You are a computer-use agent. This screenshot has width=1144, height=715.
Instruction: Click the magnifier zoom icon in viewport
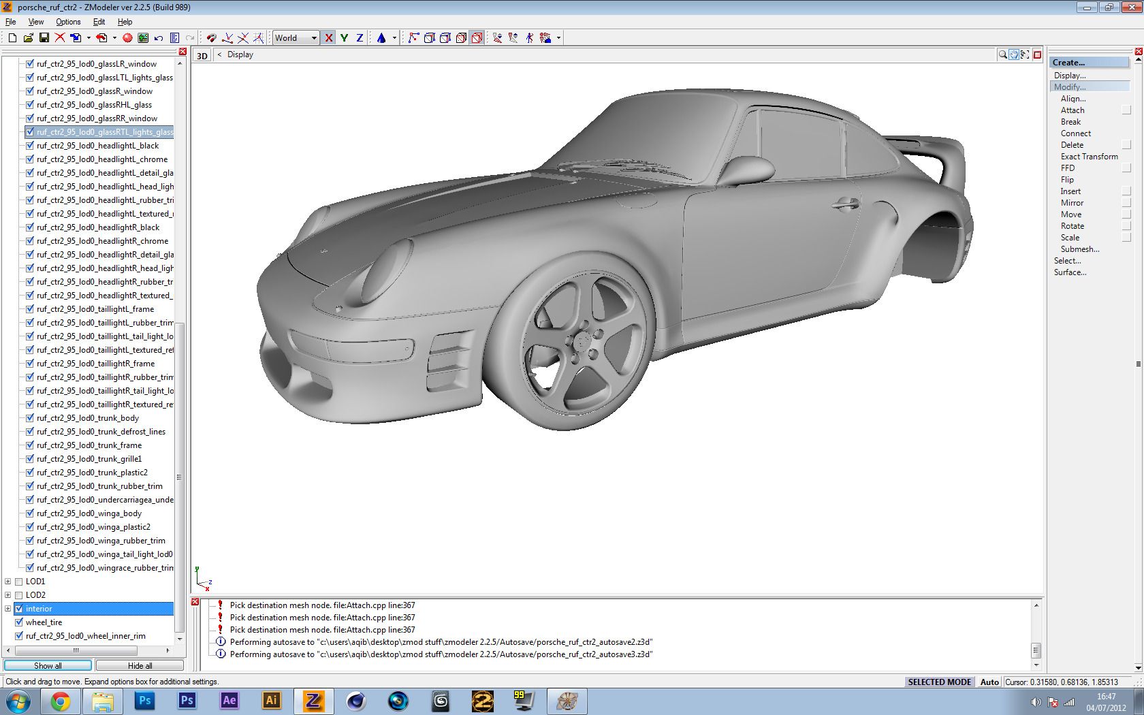pyautogui.click(x=1002, y=54)
